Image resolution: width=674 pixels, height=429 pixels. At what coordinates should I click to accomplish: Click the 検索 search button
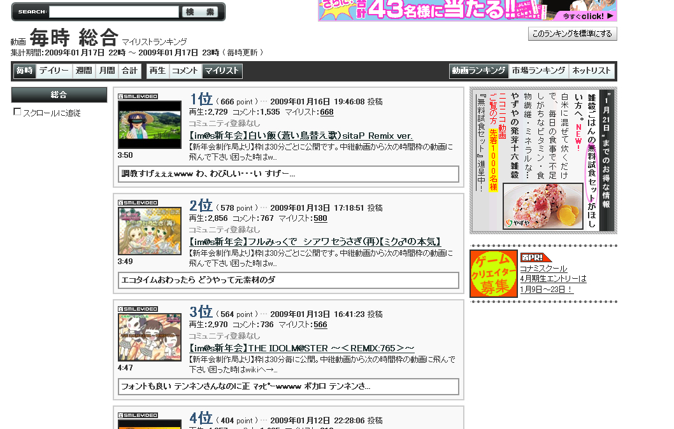(x=200, y=12)
